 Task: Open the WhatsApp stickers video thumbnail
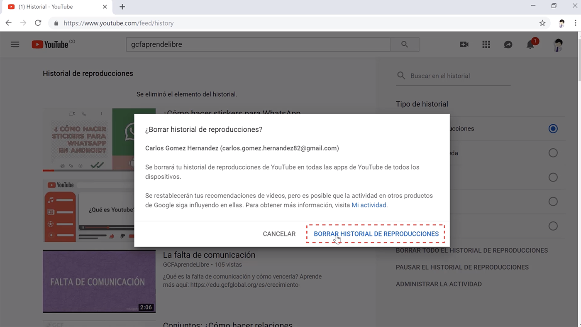88,140
